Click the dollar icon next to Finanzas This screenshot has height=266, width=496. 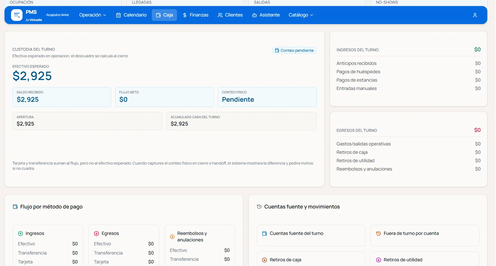click(x=185, y=15)
